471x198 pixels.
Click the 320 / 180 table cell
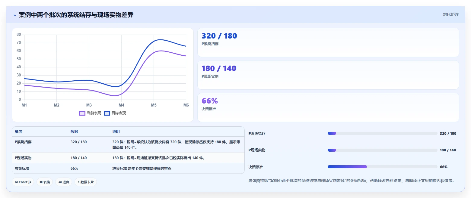tap(78, 142)
